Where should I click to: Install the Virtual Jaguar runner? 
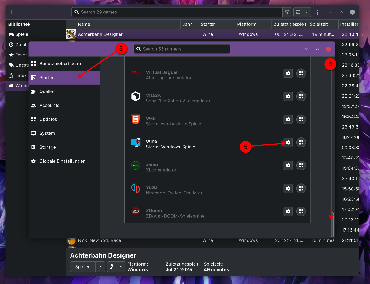tap(301, 73)
